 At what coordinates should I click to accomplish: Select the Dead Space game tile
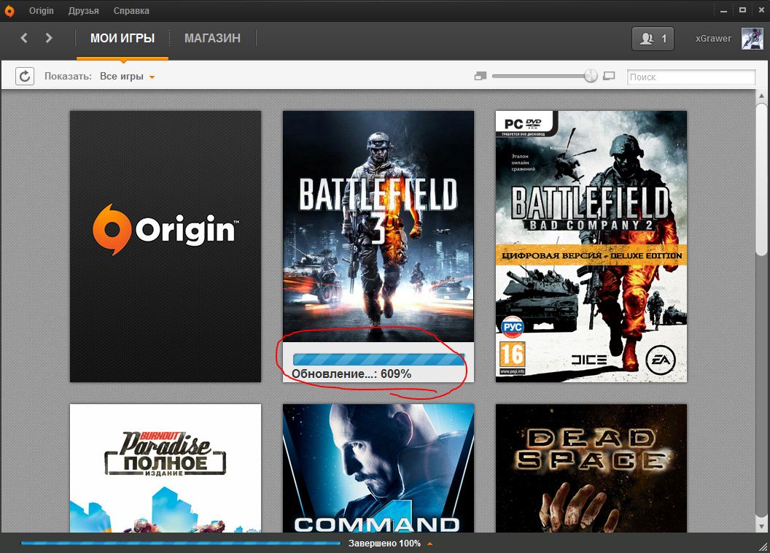click(591, 468)
